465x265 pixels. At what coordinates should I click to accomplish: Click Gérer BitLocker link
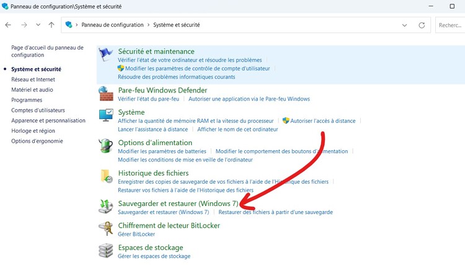click(136, 234)
